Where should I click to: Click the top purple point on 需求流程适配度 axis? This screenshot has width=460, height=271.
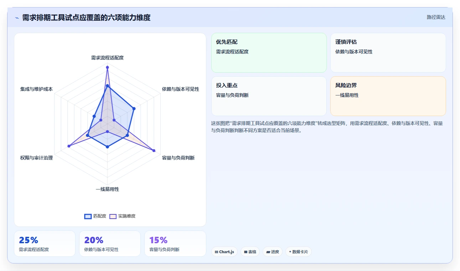[x=107, y=67]
